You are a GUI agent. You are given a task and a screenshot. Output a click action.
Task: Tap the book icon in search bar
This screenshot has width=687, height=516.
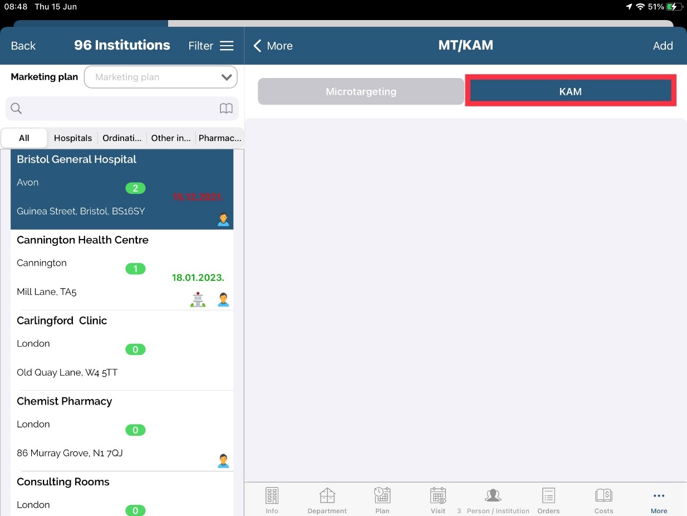click(x=226, y=109)
